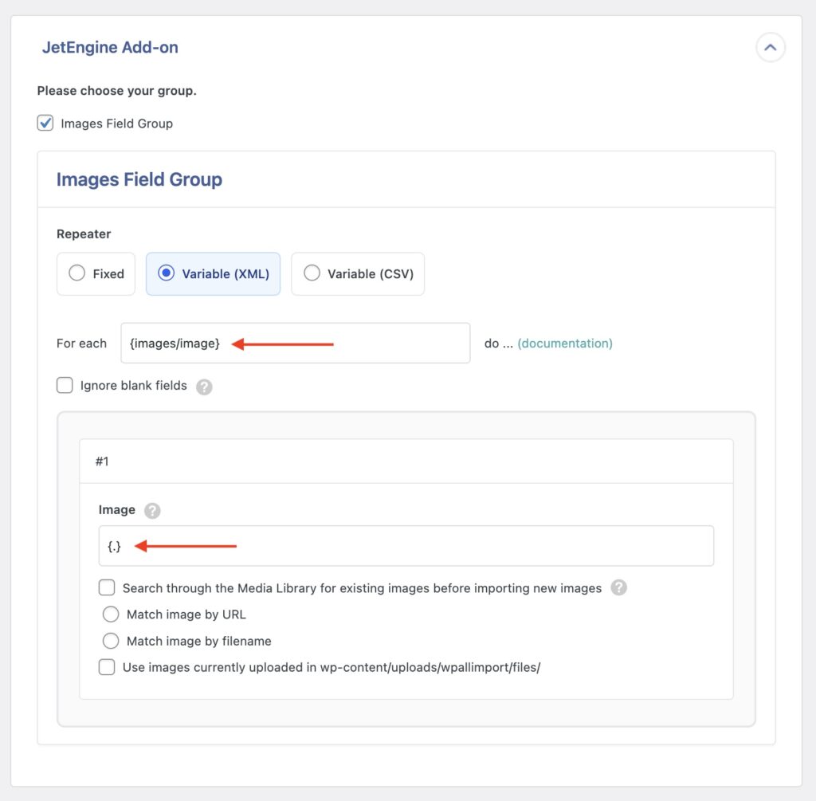Check Use images currently uploaded in wpallimport files
This screenshot has height=801, width=816.
pyautogui.click(x=107, y=666)
